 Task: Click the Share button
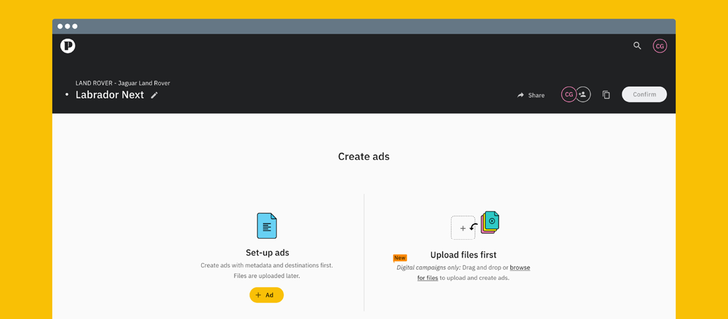(531, 95)
